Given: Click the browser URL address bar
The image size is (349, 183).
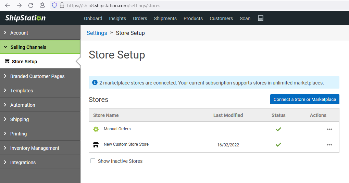Looking at the screenshot, I should point(171,5).
